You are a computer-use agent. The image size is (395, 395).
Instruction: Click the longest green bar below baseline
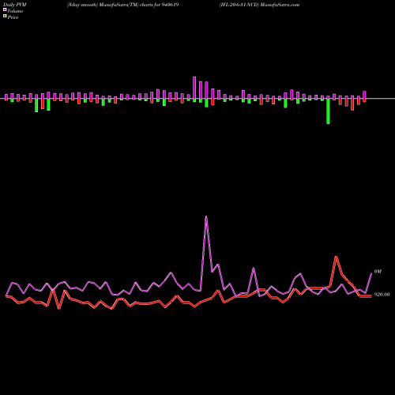click(x=328, y=111)
